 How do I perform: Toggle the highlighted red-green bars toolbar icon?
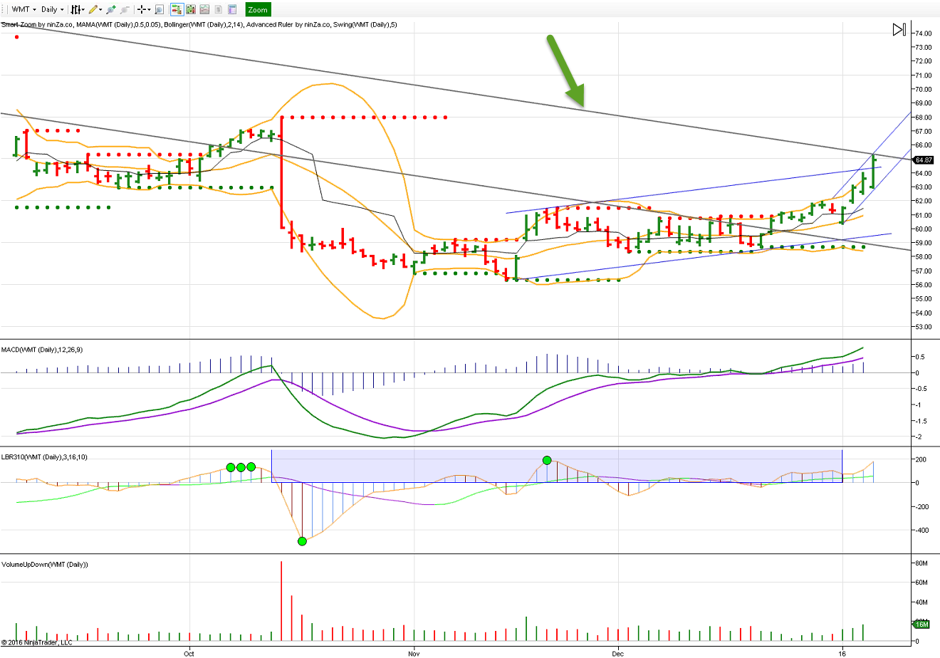pos(177,9)
